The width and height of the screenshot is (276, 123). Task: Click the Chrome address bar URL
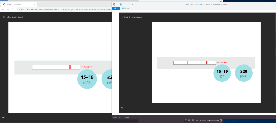point(69,9)
